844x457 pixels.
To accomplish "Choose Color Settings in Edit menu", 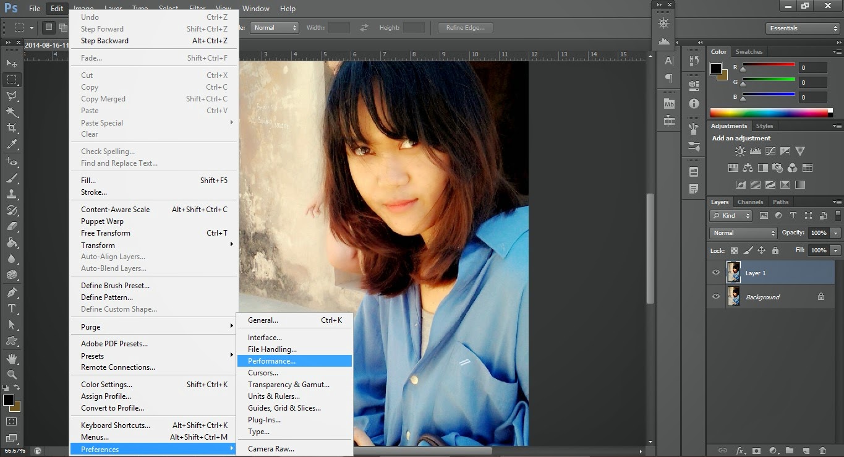I will point(106,385).
